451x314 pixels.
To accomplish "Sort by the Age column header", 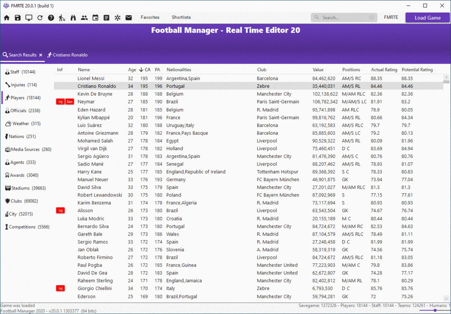I will [x=132, y=69].
